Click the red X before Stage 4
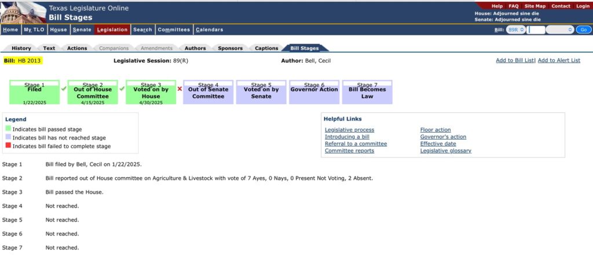 180,89
